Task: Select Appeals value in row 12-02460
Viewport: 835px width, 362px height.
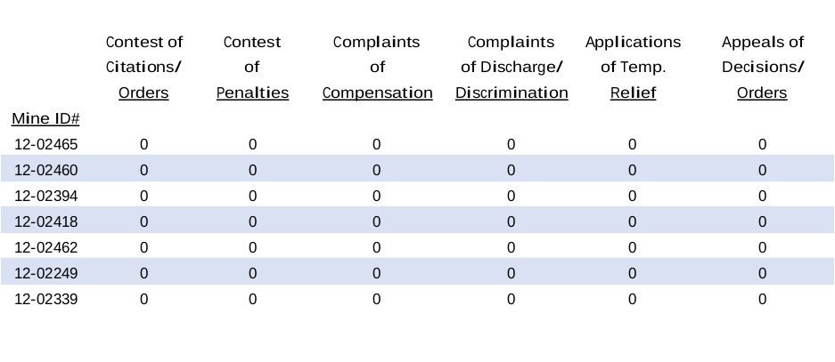Action: (762, 170)
